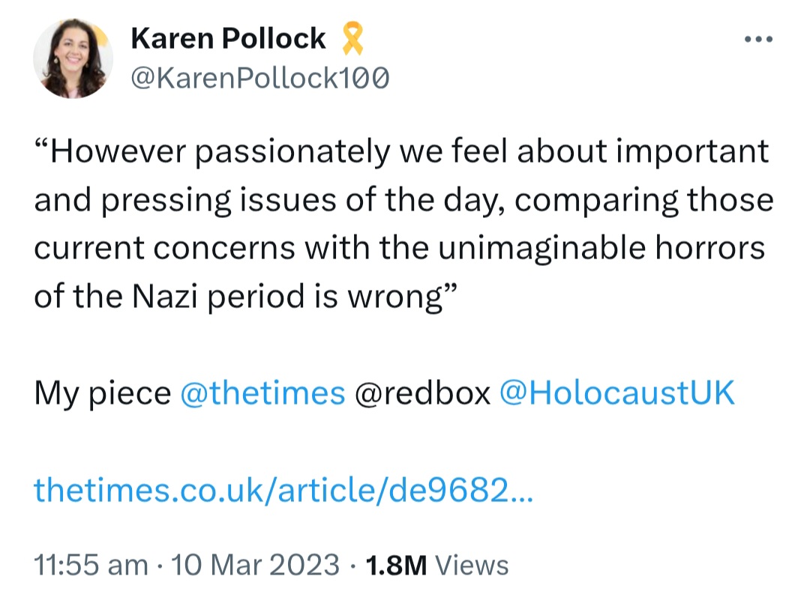Click the line starting 'However passionately we feel'
The image size is (810, 609).
click(x=402, y=152)
